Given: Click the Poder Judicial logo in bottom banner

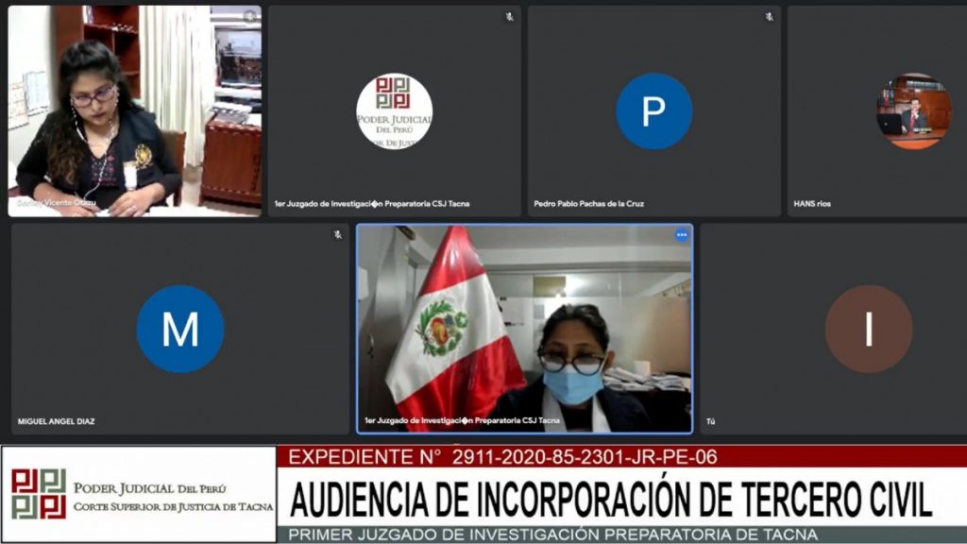Looking at the screenshot, I should coord(38,493).
